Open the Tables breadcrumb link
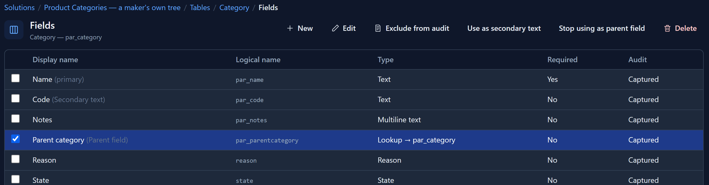Image resolution: width=709 pixels, height=185 pixels. click(x=200, y=8)
